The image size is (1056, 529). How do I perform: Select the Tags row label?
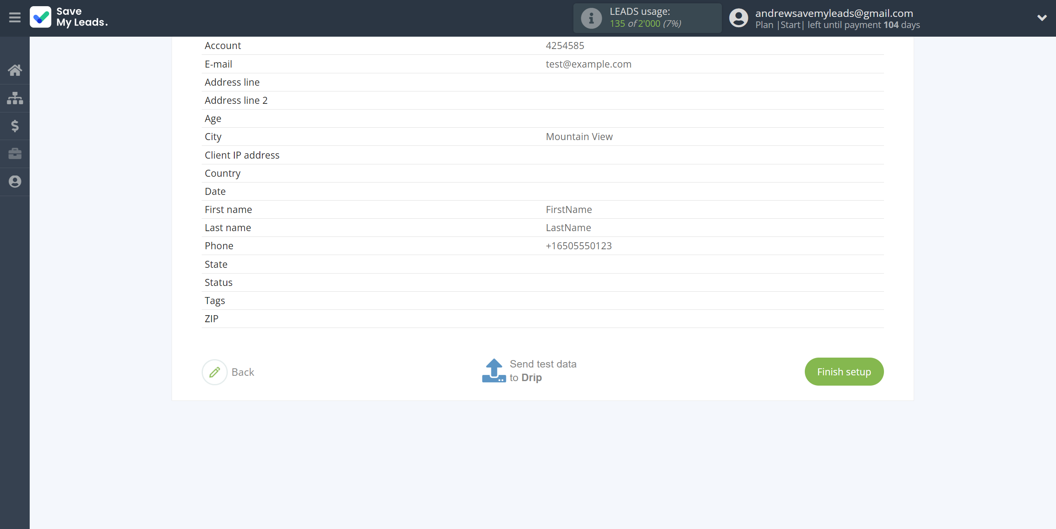coord(214,301)
